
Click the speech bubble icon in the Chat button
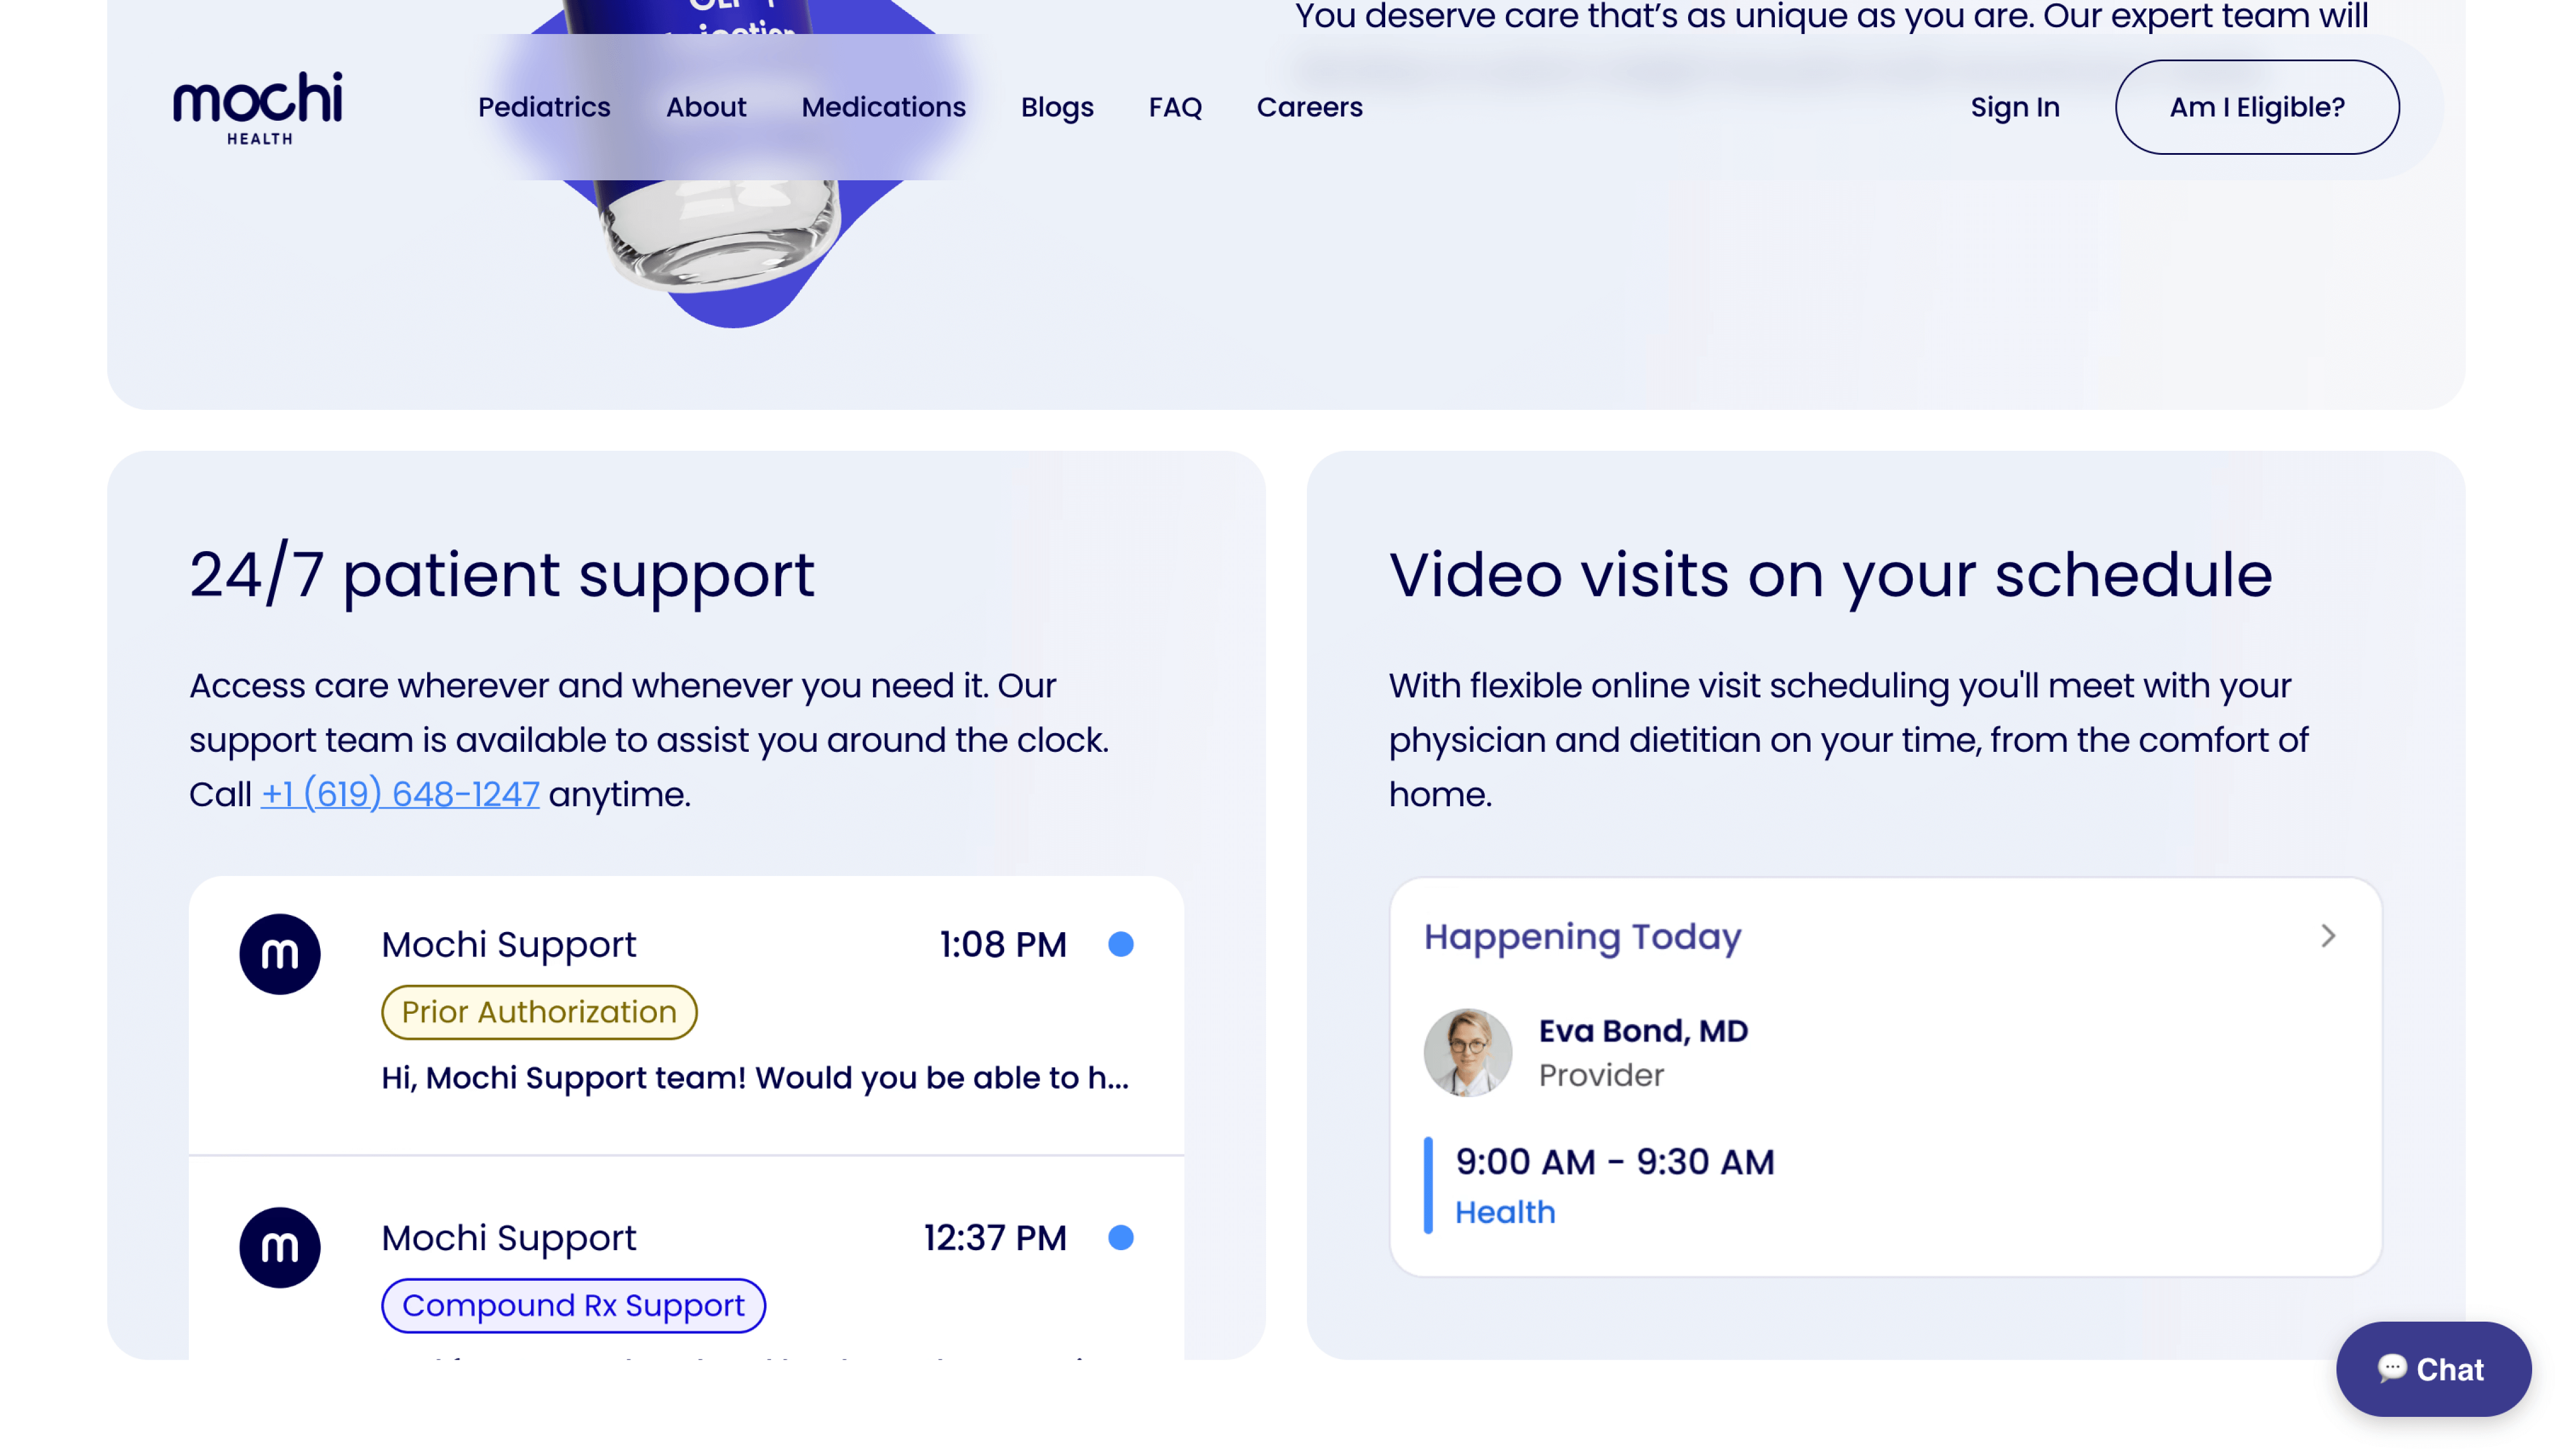pos(2392,1368)
